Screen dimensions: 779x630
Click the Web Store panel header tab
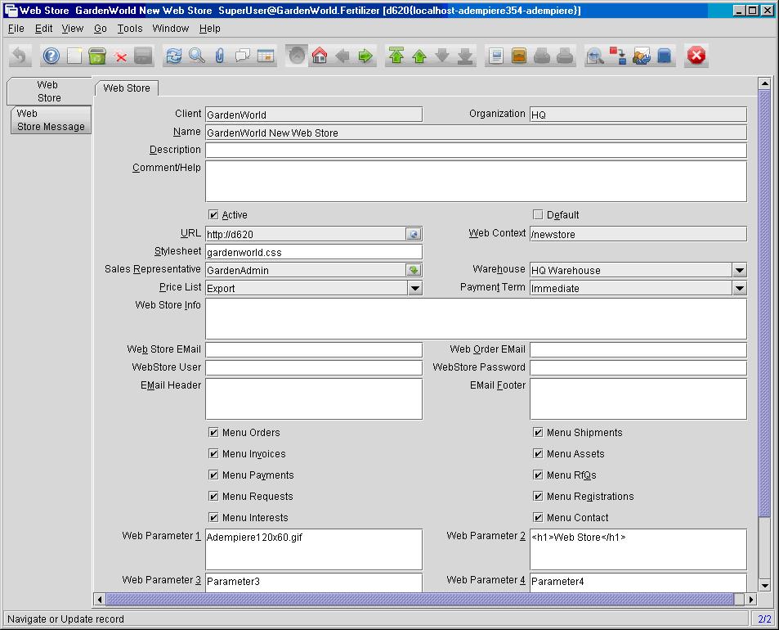pyautogui.click(x=127, y=88)
